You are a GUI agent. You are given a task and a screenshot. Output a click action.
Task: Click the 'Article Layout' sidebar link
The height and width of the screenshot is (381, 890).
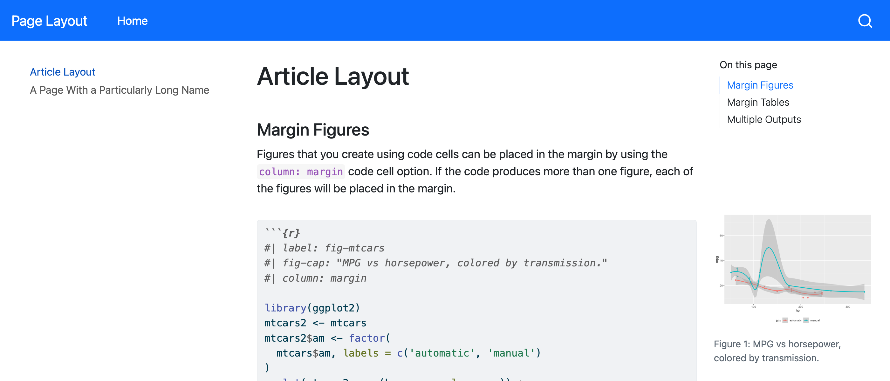click(x=62, y=71)
